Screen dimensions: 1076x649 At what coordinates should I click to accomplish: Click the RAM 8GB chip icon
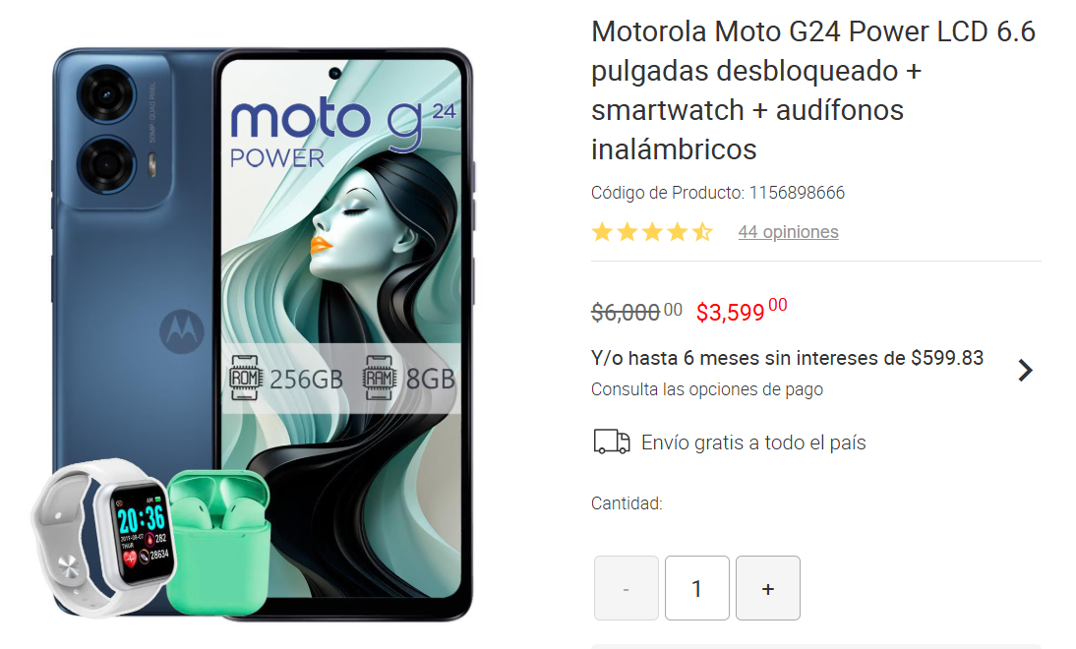click(379, 378)
